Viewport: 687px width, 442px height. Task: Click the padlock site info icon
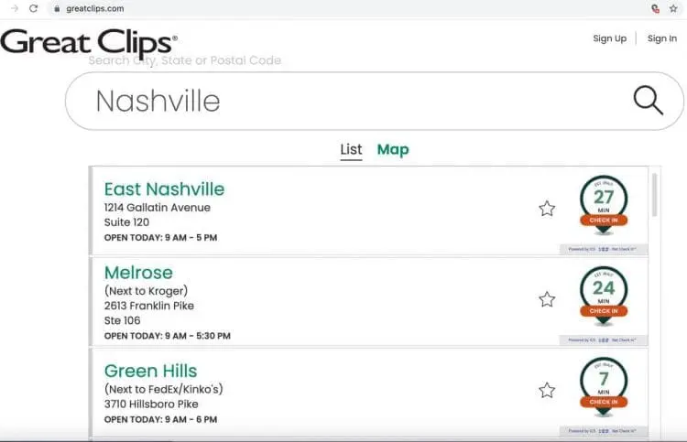click(57, 8)
